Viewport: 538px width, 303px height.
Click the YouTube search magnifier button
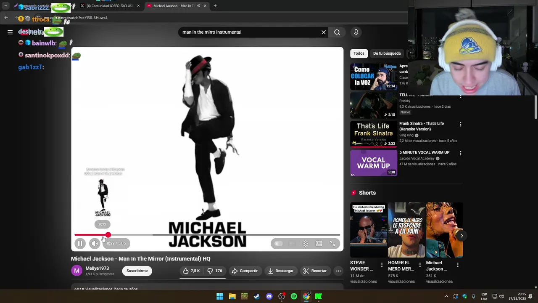pos(337,32)
